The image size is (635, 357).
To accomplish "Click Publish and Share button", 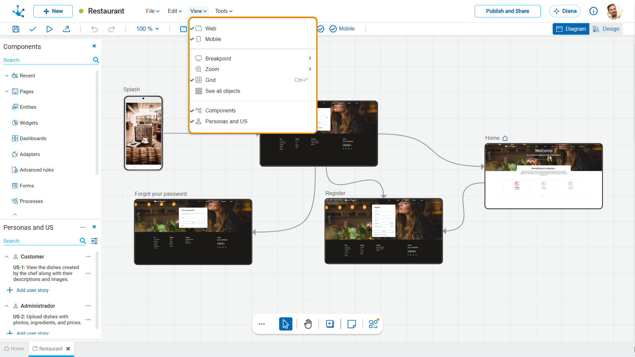I will pyautogui.click(x=508, y=11).
